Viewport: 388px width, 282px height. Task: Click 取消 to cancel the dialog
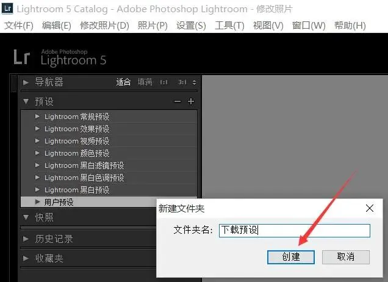click(346, 257)
